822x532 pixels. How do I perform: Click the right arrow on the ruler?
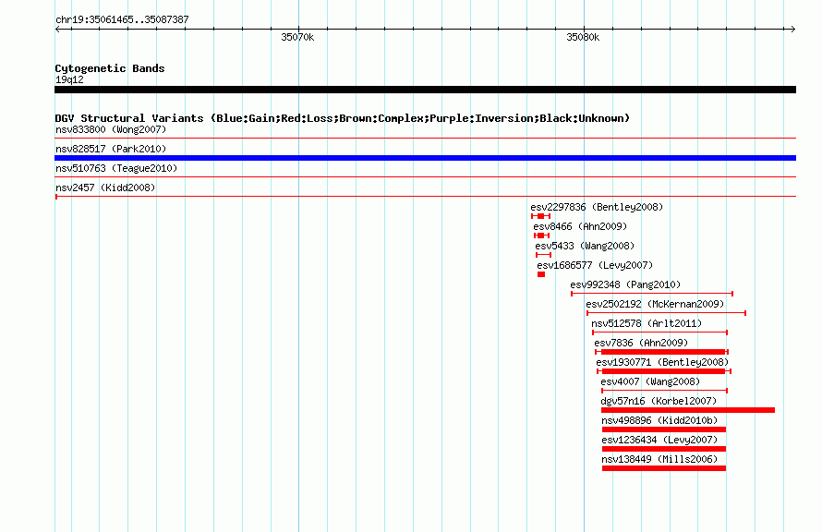[792, 30]
